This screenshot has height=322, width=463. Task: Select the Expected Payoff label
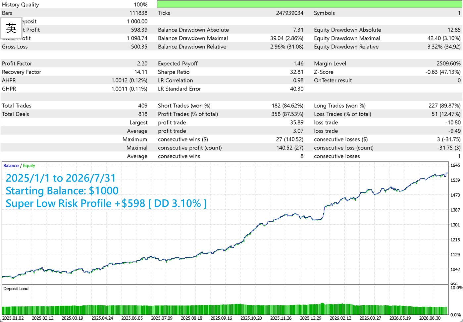178,64
